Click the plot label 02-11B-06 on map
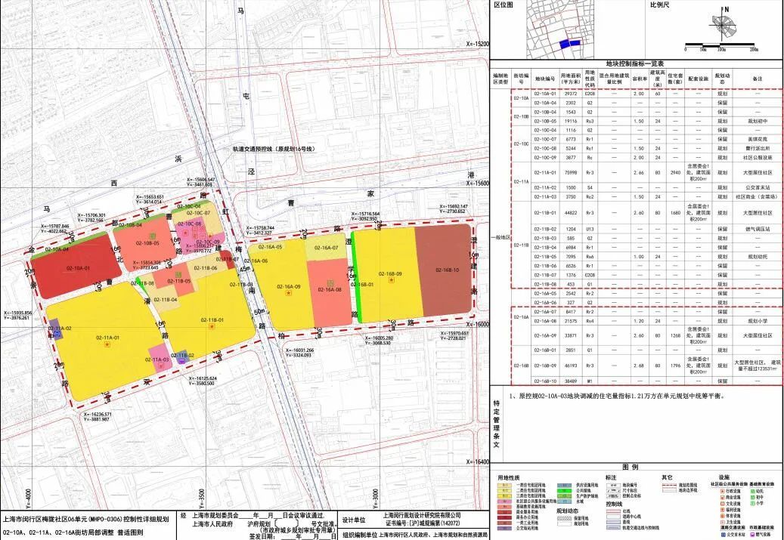 tap(206, 268)
